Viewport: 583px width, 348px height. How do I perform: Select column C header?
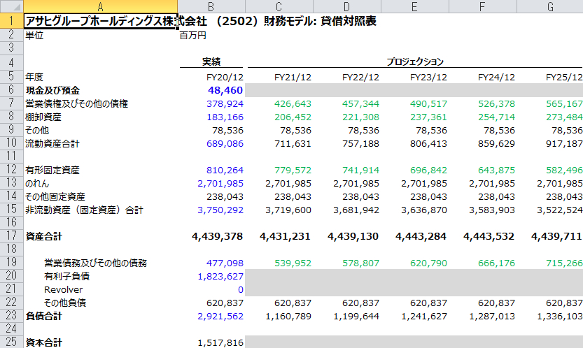click(x=279, y=6)
